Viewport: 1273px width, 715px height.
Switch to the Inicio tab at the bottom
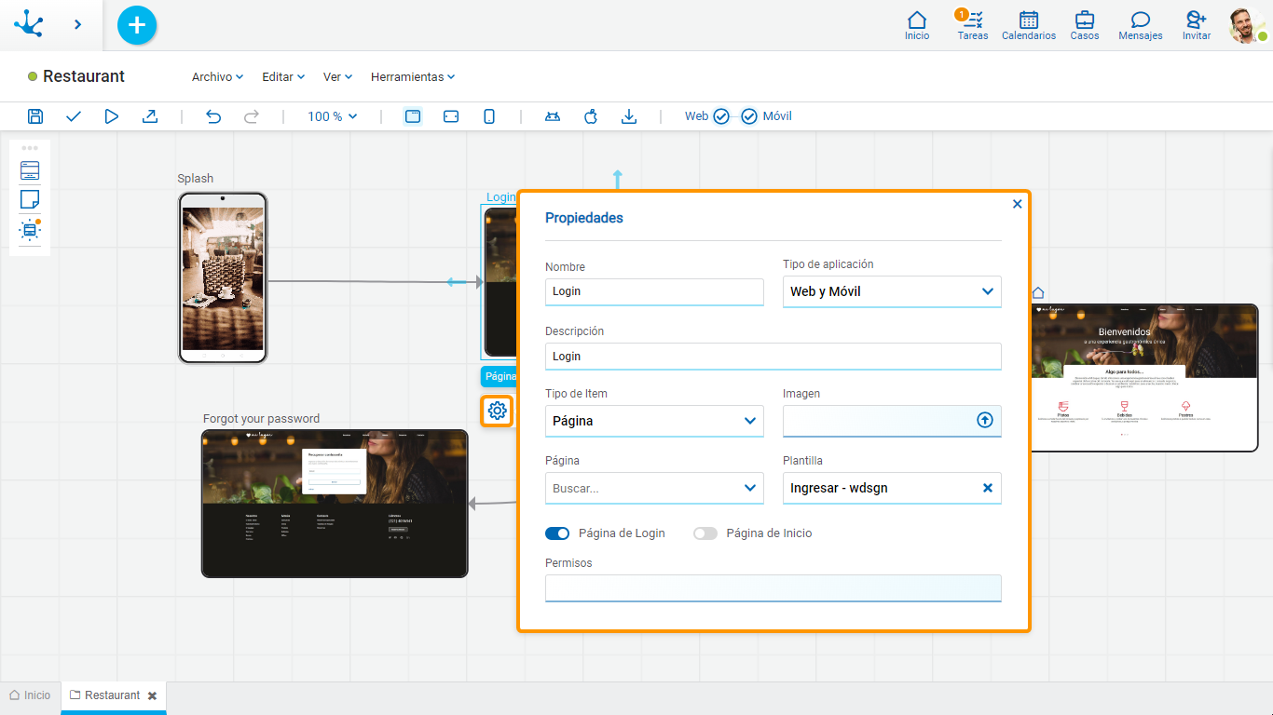[30, 695]
